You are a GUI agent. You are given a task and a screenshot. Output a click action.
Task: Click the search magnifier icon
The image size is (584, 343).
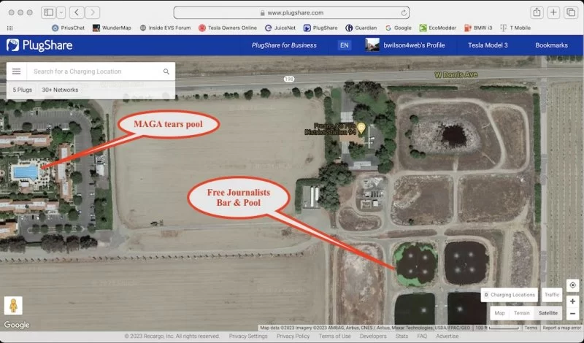[x=166, y=72]
